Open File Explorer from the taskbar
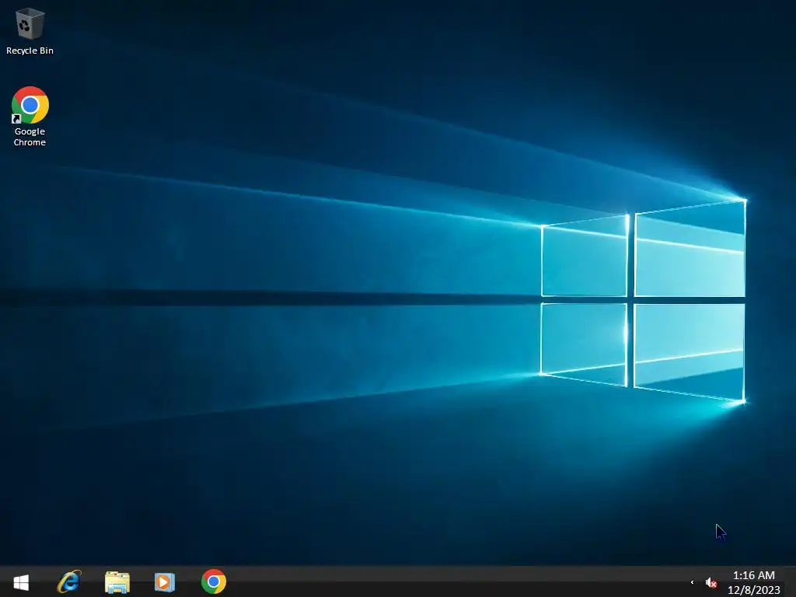The width and height of the screenshot is (796, 597). tap(117, 581)
